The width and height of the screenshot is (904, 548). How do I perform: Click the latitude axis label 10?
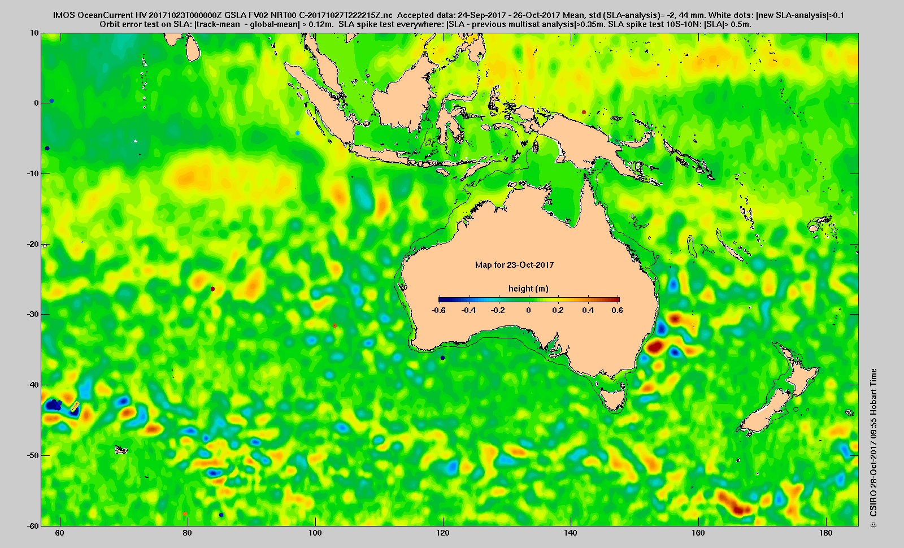(x=34, y=33)
